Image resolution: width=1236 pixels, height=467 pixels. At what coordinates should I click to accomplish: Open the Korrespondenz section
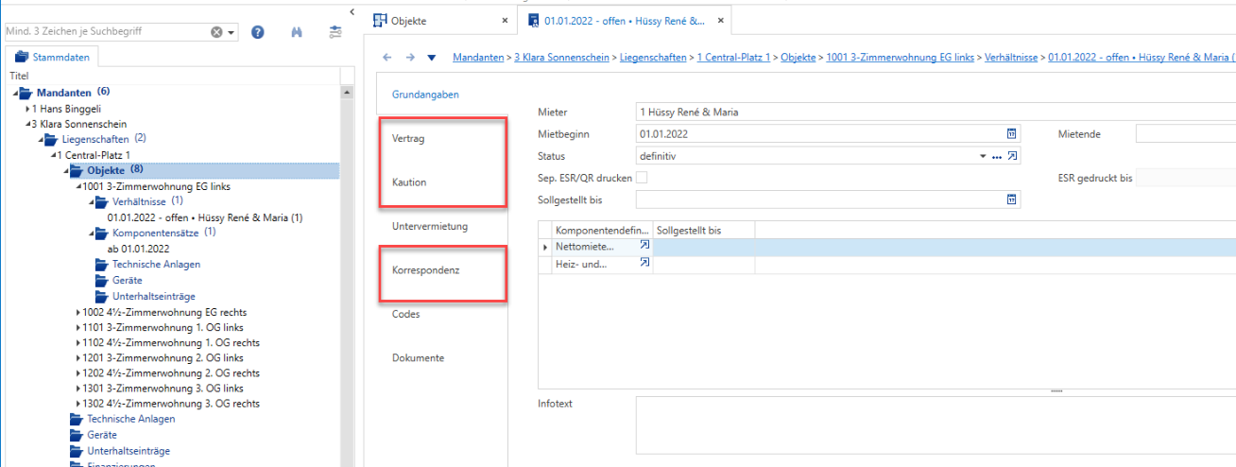point(425,269)
